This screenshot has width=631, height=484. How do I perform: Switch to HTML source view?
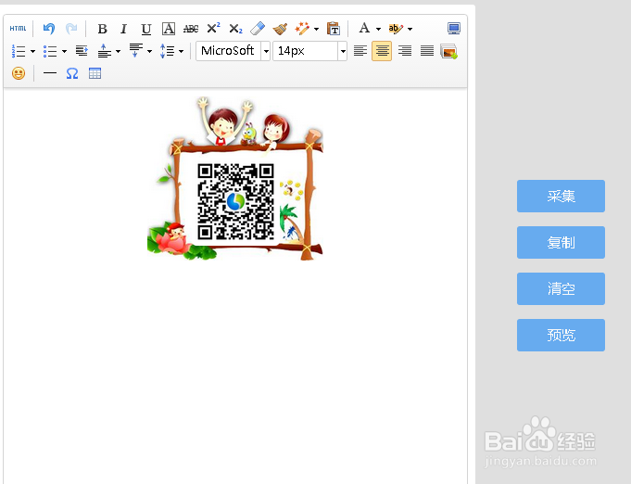[x=19, y=29]
